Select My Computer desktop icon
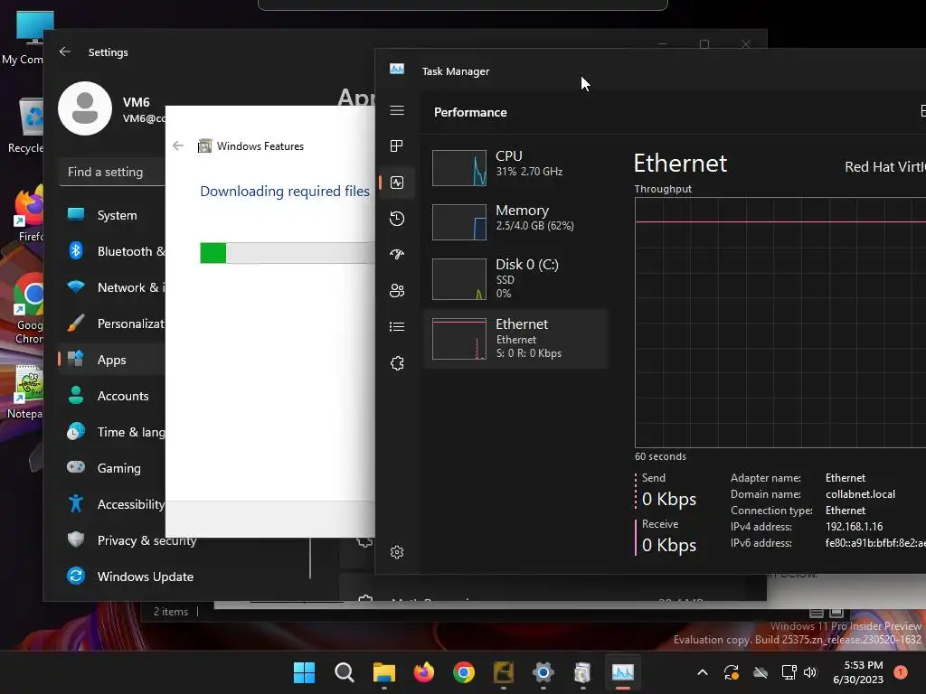This screenshot has height=694, width=926. tap(26, 38)
